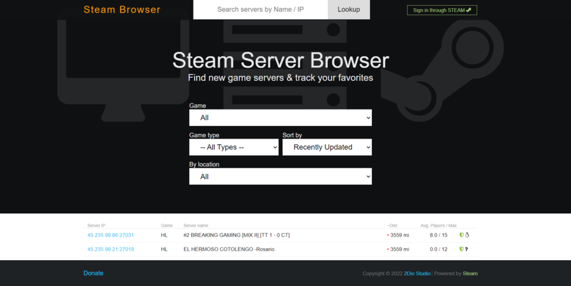Click the ~Dist column header
Screen dimensions: 571x286
(x=392, y=226)
